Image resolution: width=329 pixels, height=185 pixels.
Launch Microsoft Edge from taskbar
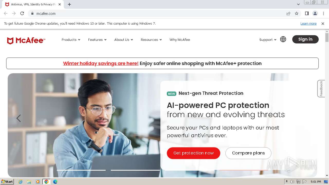pyautogui.click(x=55, y=182)
